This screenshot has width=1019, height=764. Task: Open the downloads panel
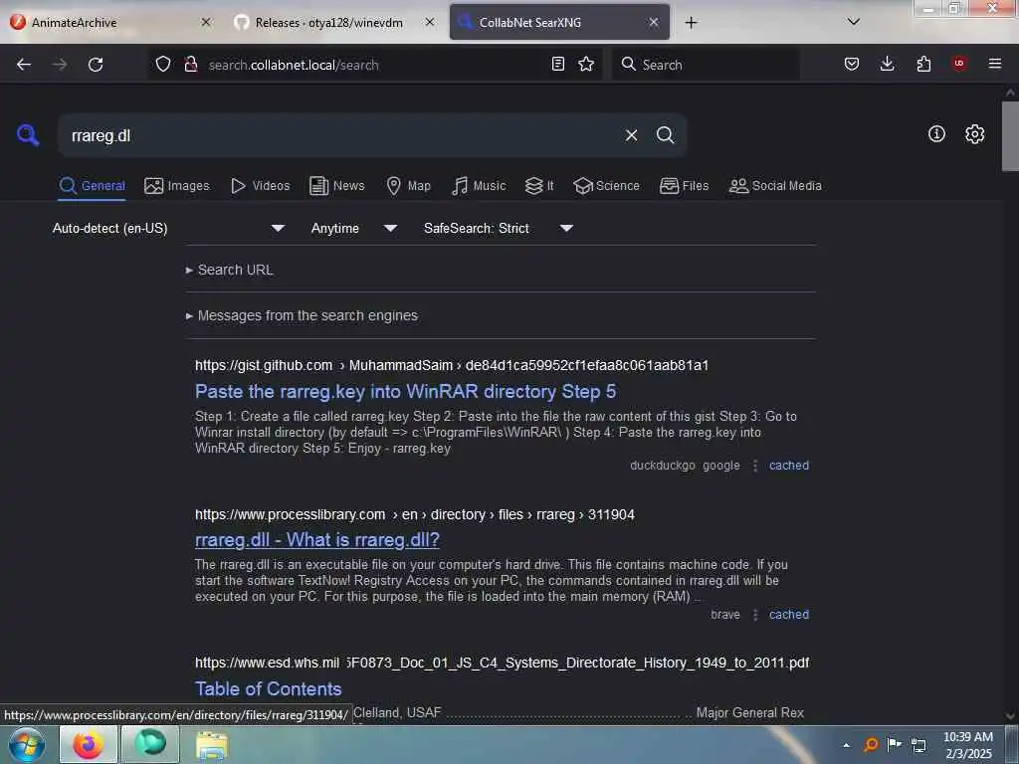887,64
